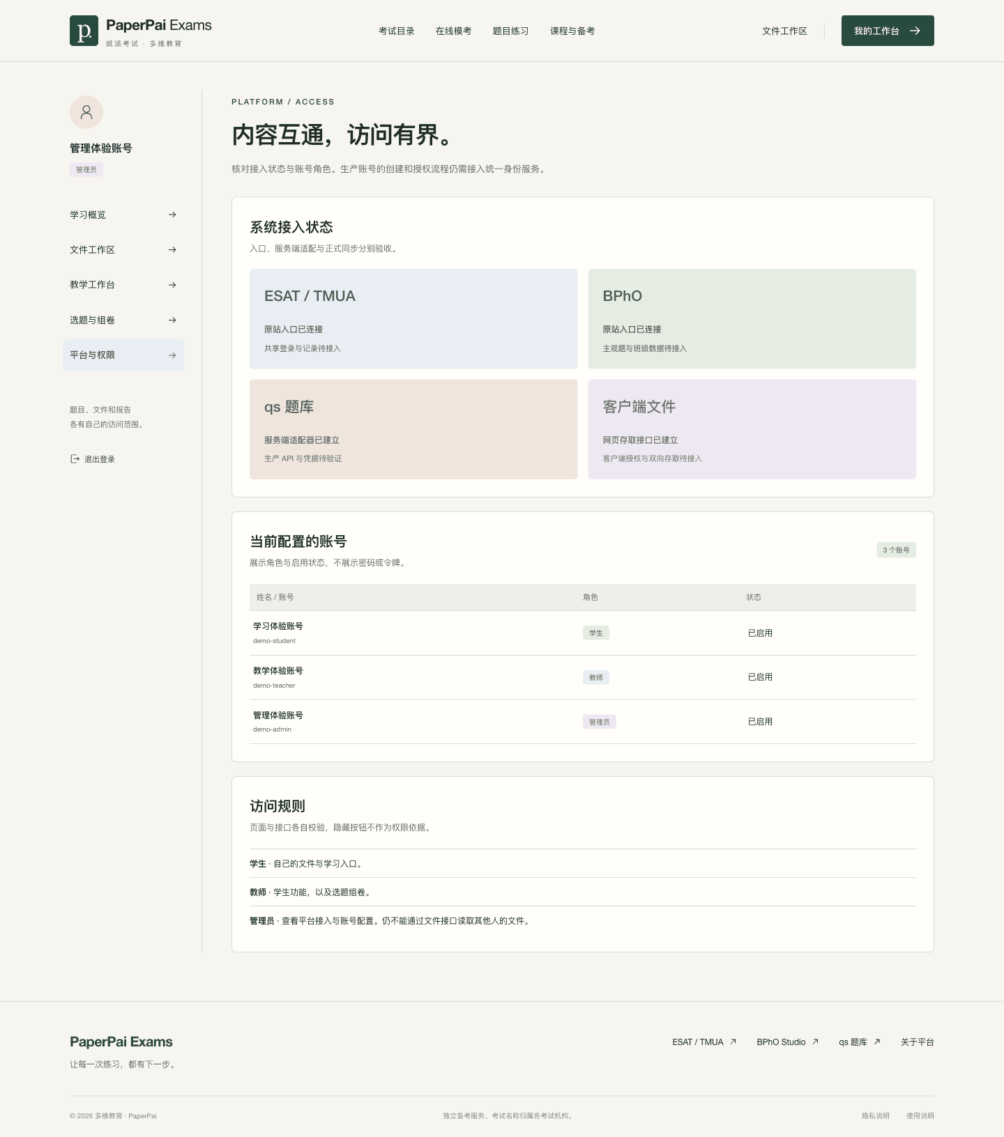Click the arrow icon in 我的工作台 button

915,31
